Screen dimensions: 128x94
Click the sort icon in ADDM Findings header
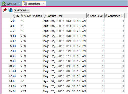[x=22, y=16]
